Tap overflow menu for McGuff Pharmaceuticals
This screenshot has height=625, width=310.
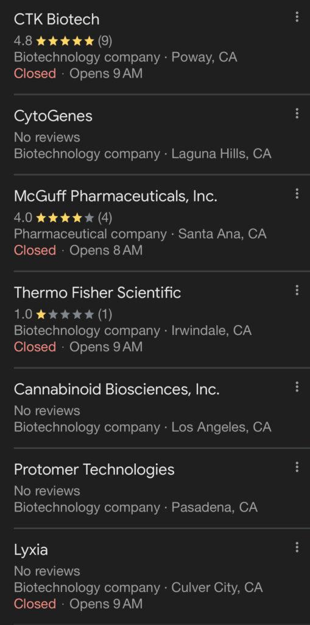(297, 193)
